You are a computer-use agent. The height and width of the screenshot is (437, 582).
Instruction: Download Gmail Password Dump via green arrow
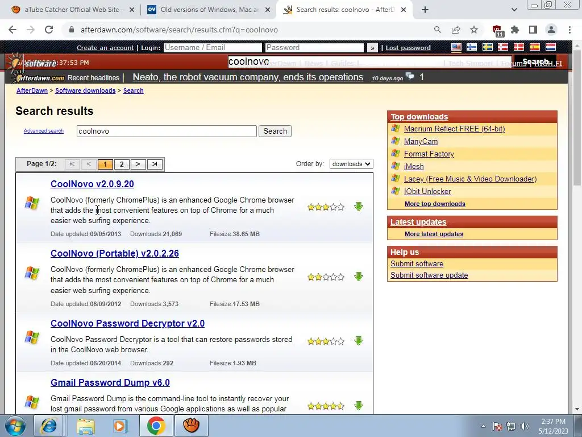pyautogui.click(x=358, y=405)
